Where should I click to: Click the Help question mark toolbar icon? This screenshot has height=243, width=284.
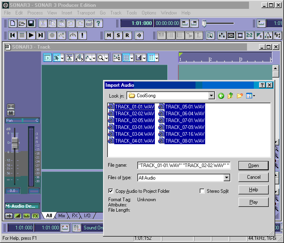pyautogui.click(x=98, y=24)
